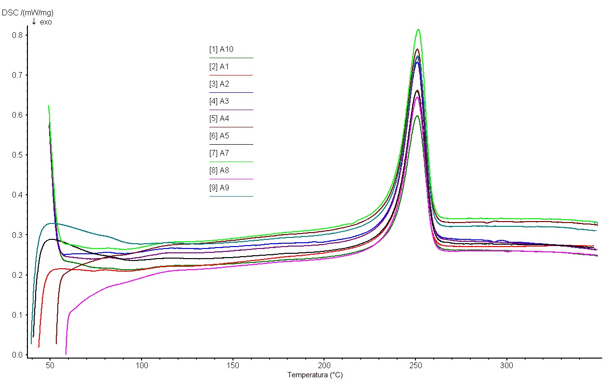
Task: Click the magenta line sample below A8
Action: (x=231, y=179)
